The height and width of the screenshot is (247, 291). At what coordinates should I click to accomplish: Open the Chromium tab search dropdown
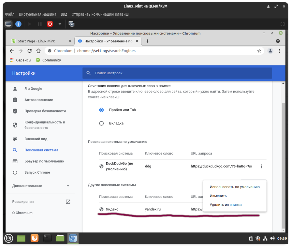pos(278,41)
